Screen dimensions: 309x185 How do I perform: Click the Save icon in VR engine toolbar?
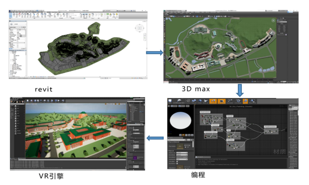(x=28, y=101)
